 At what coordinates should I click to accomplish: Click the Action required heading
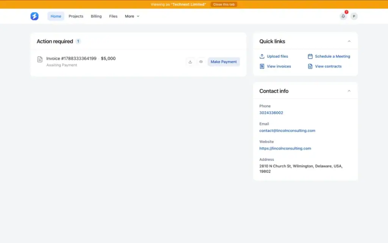(55, 41)
